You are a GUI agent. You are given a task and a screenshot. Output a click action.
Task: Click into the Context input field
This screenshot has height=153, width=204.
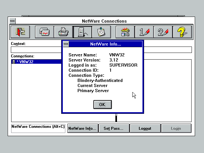click(x=36, y=50)
